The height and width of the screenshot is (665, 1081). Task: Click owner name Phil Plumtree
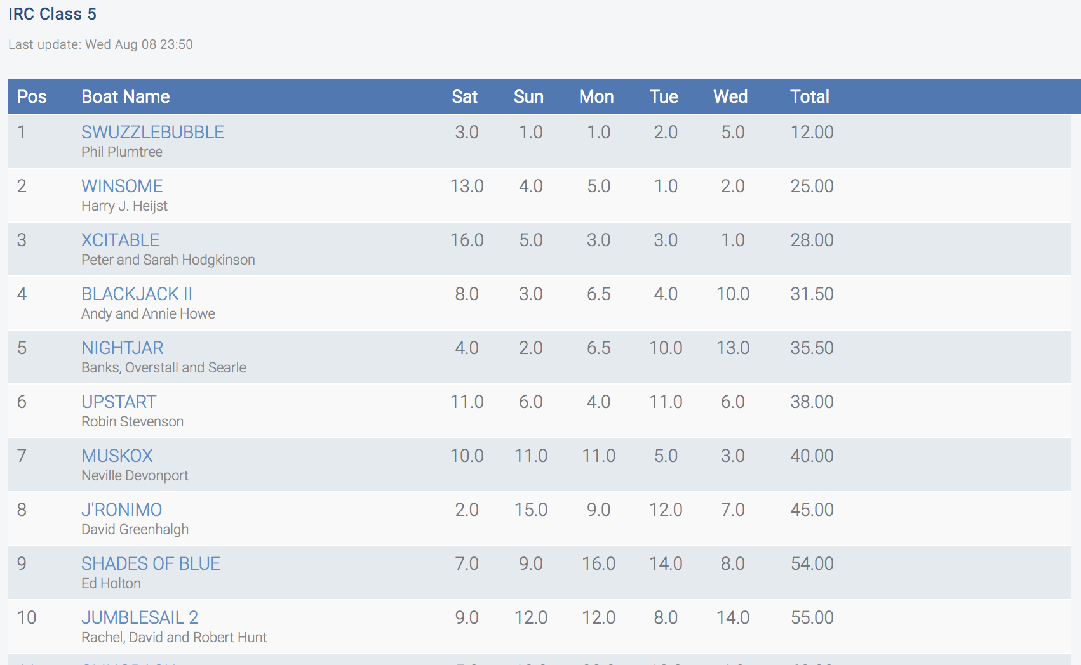click(x=122, y=152)
